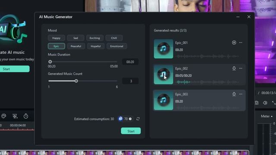Click the Epic_002 track name
Screen dimensions: 276x155
(x=181, y=68)
